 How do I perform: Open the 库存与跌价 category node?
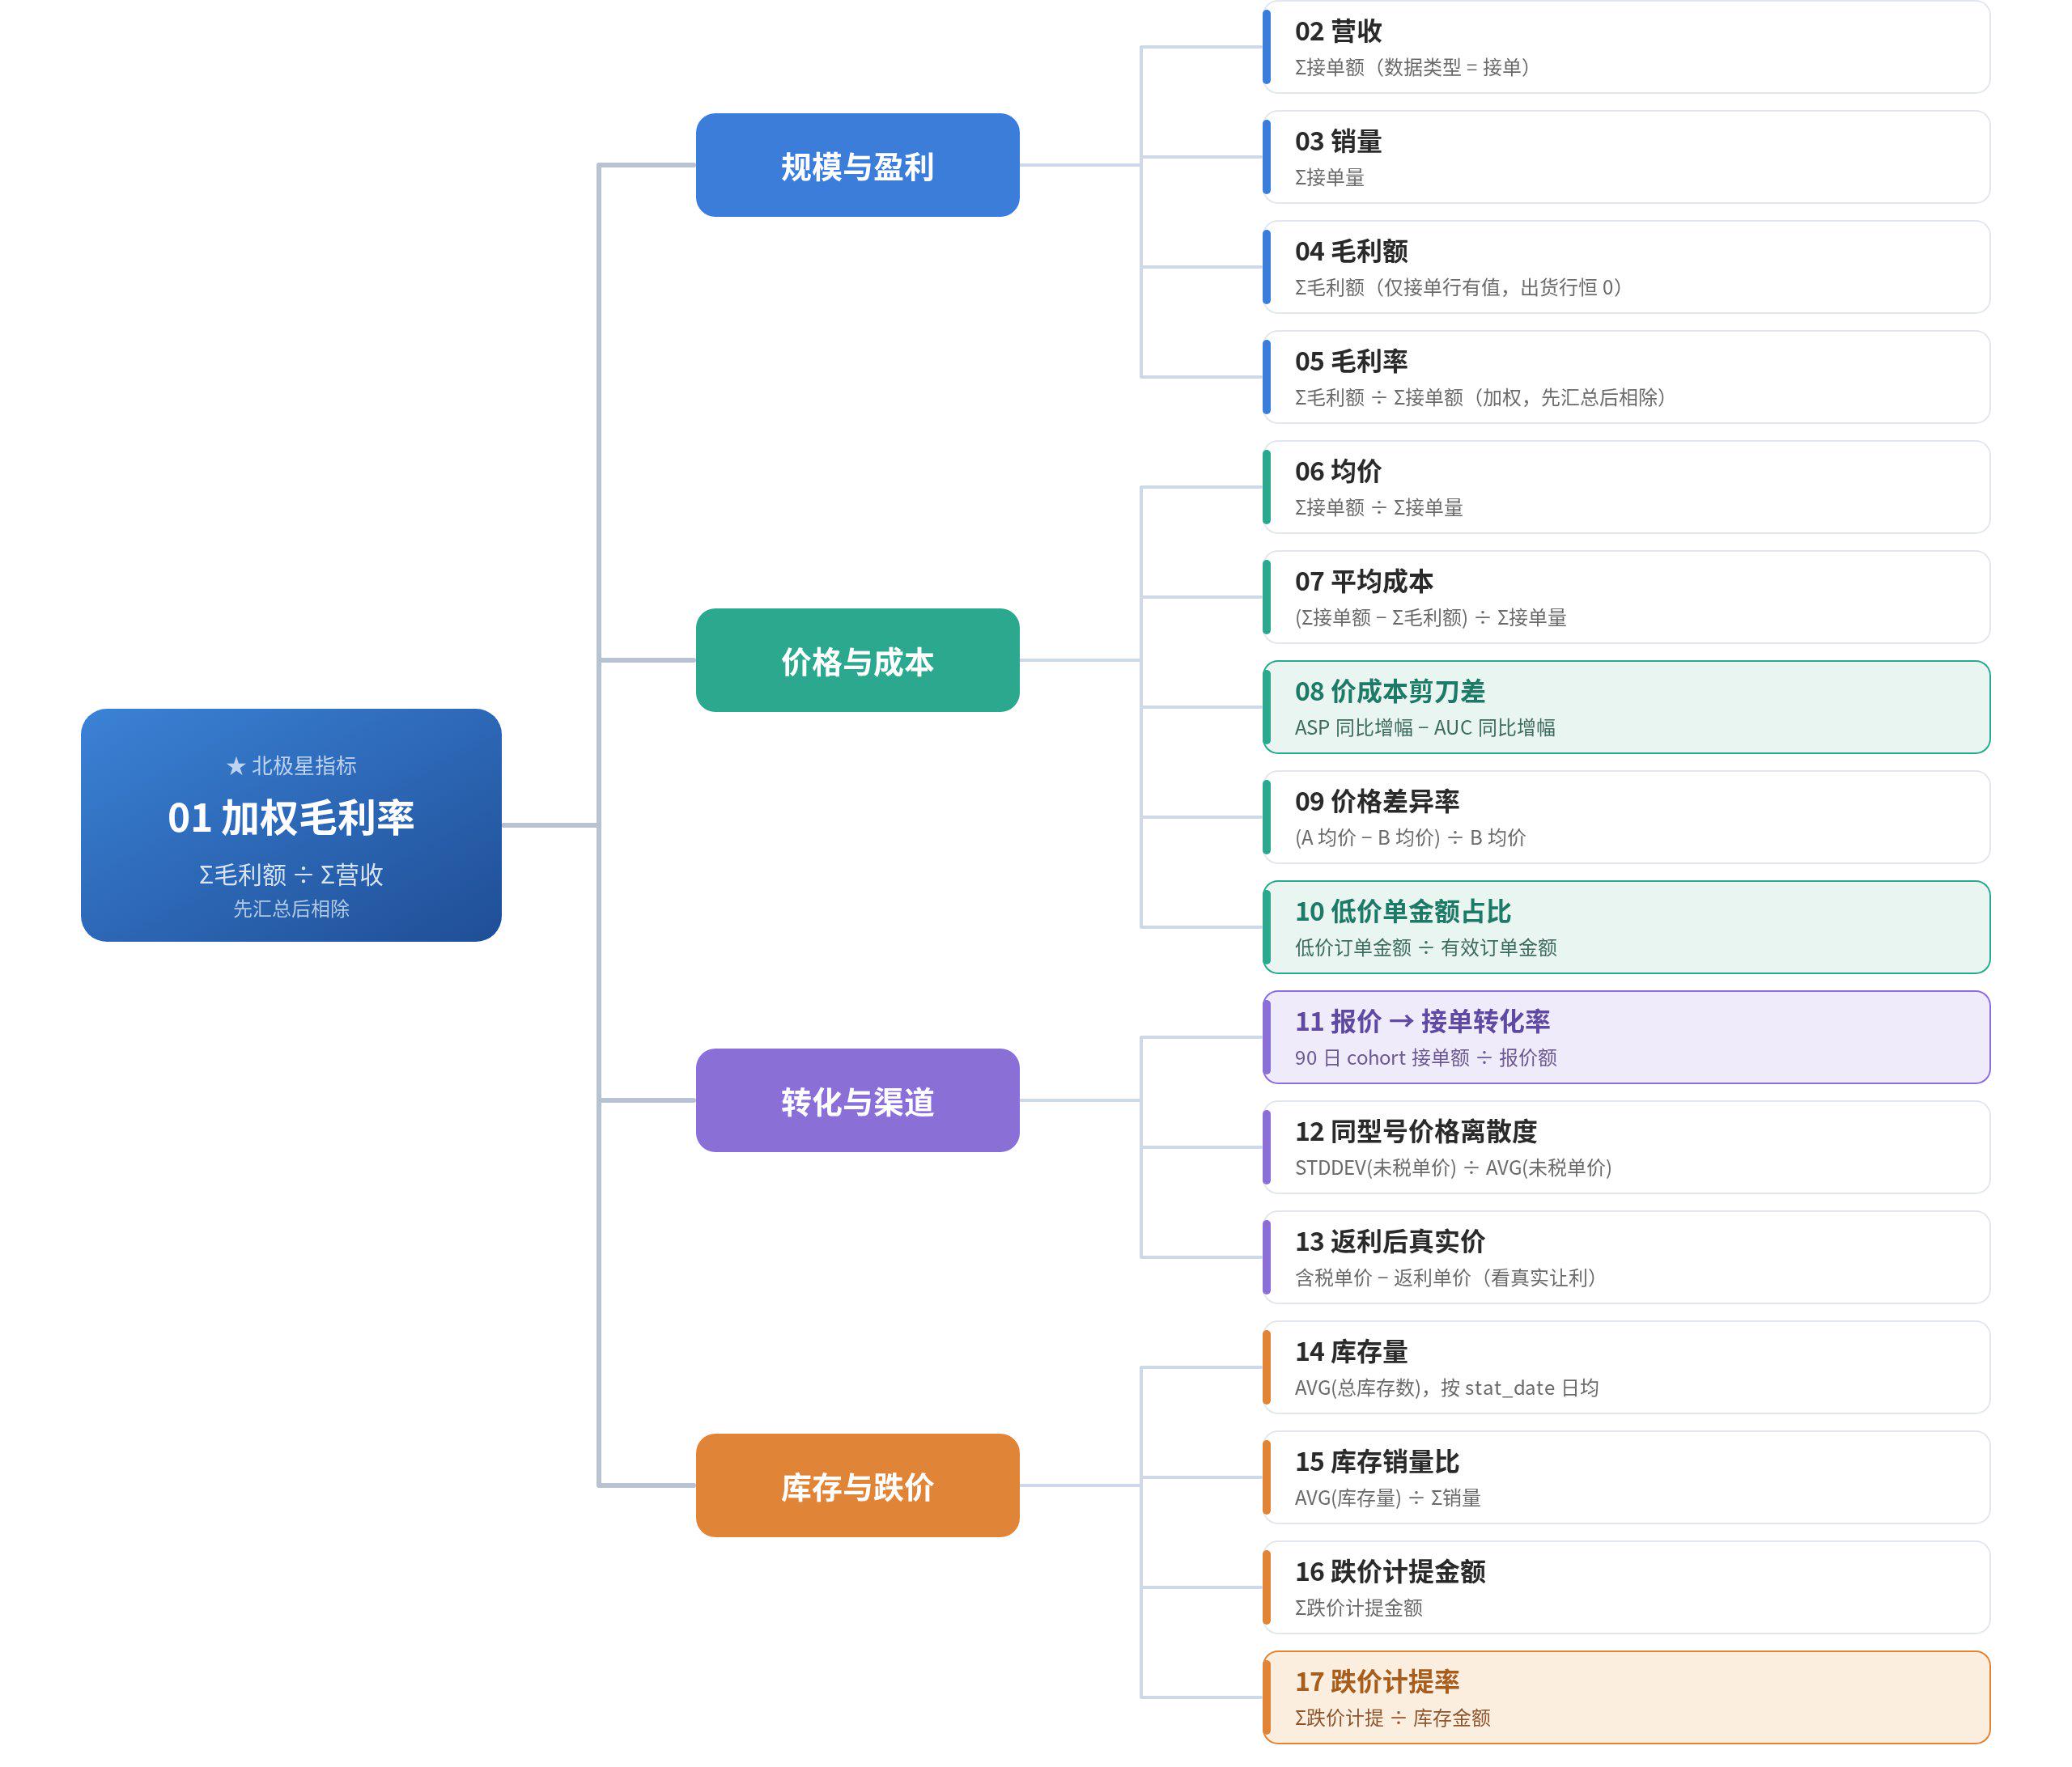[857, 1485]
